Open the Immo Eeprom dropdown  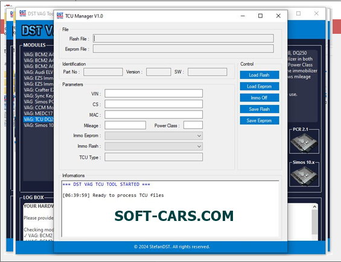(153, 136)
